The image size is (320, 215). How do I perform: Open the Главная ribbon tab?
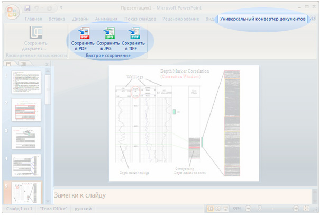pyautogui.click(x=33, y=19)
